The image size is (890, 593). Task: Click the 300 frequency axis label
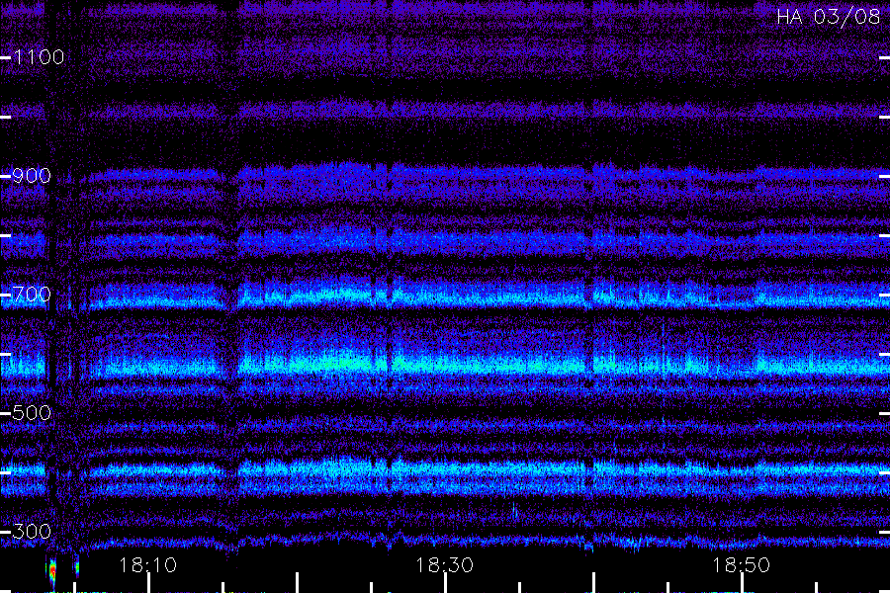(32, 531)
